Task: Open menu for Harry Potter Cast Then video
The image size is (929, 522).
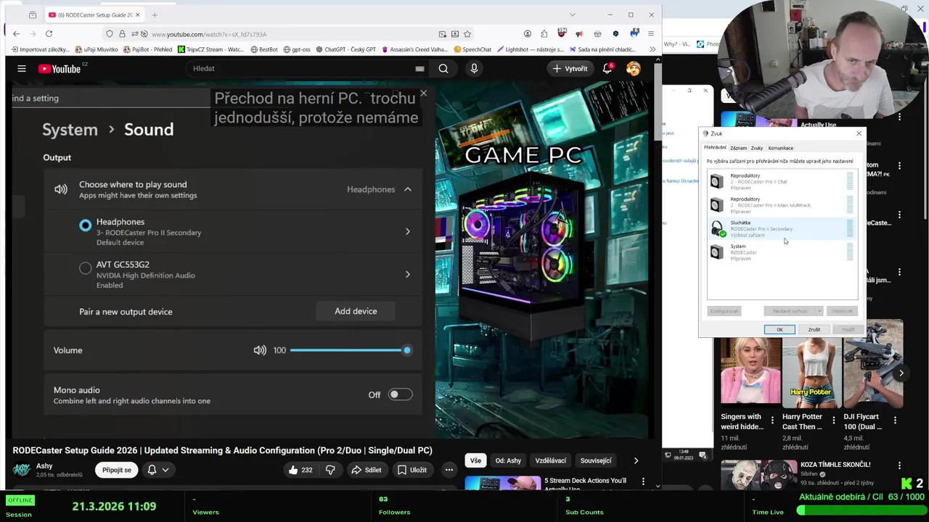Action: click(833, 420)
